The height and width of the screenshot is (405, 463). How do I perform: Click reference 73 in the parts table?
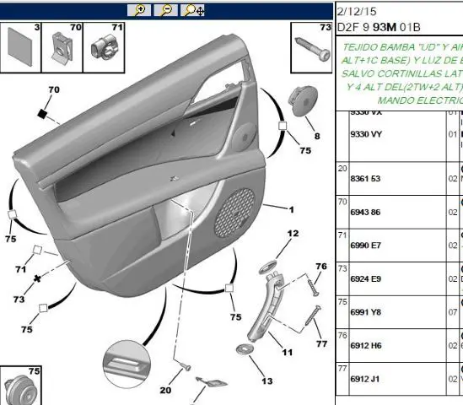342,268
